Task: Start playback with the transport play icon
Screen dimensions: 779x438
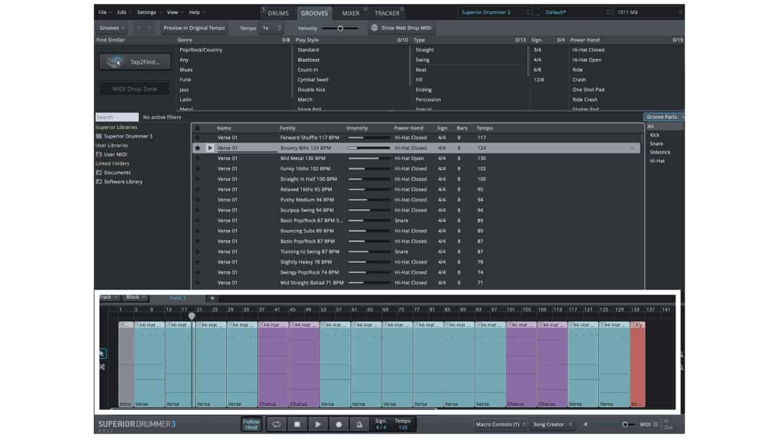Action: tap(318, 424)
